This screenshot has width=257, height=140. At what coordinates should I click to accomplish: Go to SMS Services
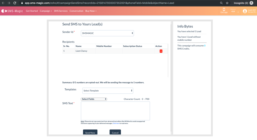[x=61, y=11]
